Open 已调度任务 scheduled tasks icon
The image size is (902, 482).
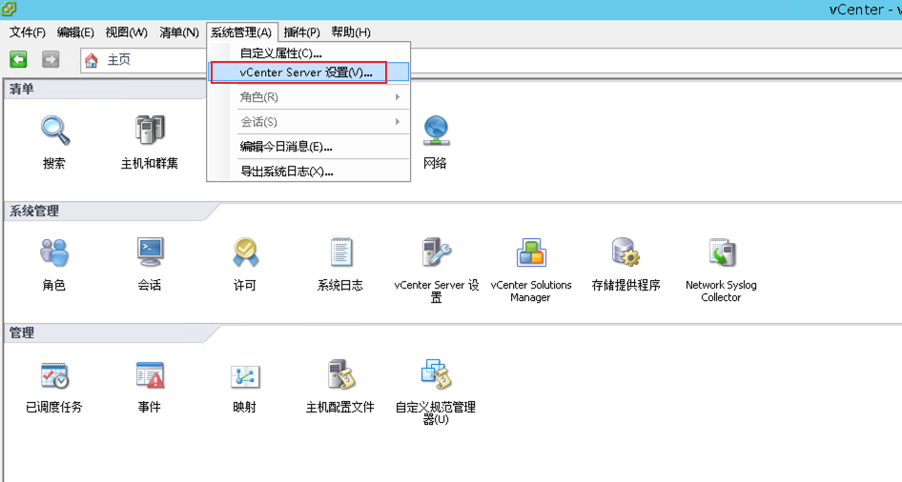pos(54,375)
